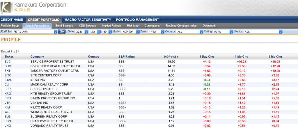Open the SVC ticker link
298x128 pixels.
pos(8,62)
